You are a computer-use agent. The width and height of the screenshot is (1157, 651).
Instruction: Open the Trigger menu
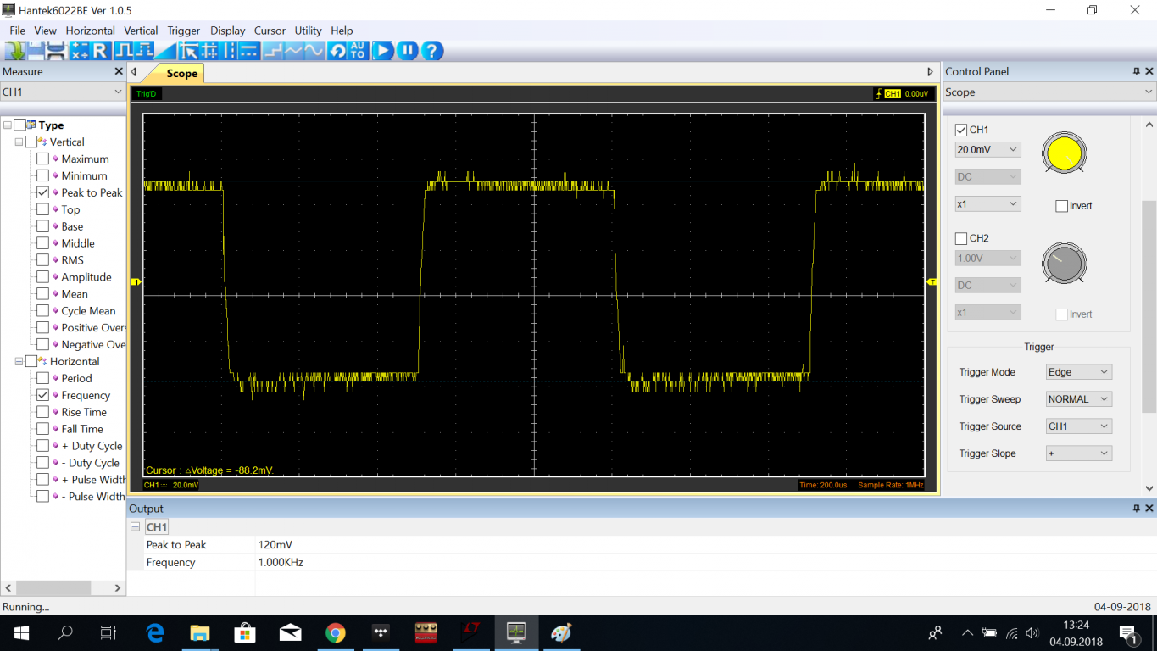184,31
